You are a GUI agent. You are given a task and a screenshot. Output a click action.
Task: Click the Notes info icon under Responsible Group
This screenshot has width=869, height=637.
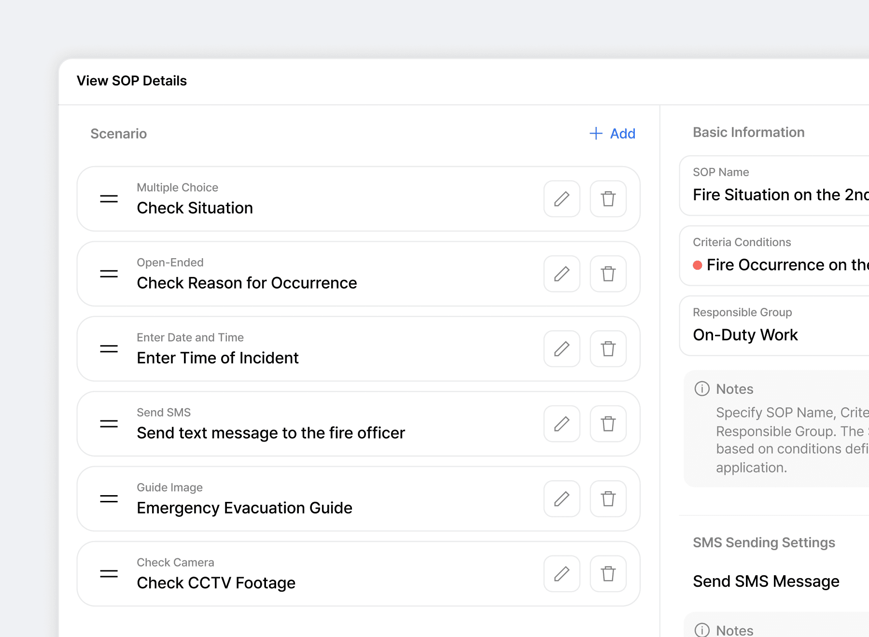point(701,388)
